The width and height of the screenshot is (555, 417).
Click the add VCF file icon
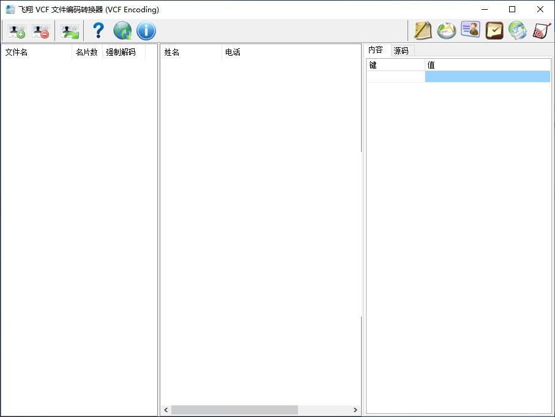pyautogui.click(x=17, y=31)
